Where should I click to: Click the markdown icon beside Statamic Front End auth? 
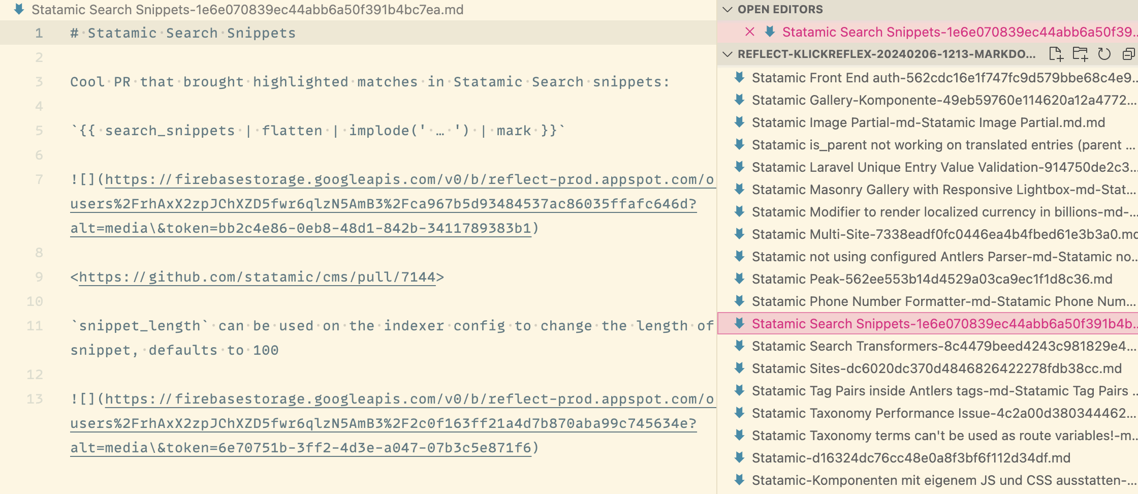point(740,77)
